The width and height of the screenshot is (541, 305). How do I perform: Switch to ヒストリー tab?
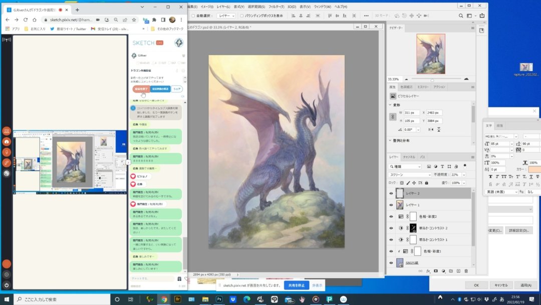(x=423, y=87)
